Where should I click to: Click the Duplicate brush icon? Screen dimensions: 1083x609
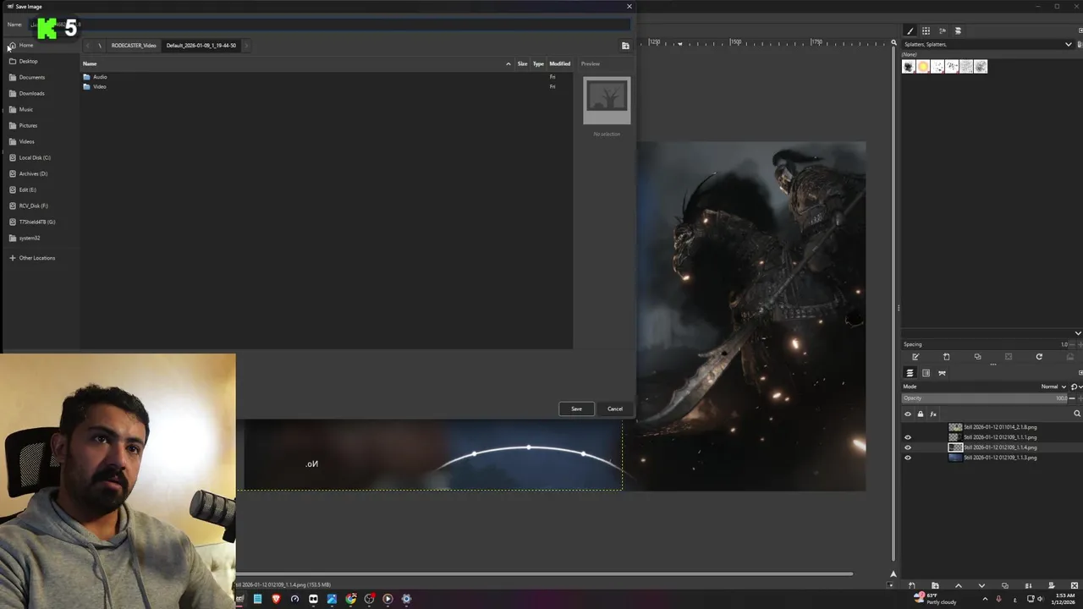click(977, 357)
